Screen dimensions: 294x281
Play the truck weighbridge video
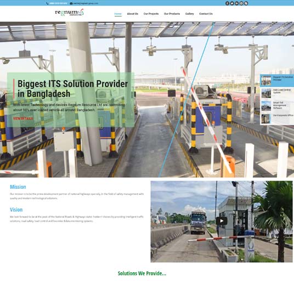[x=222, y=221]
